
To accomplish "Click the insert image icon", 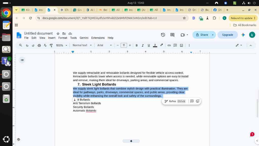I will [181, 45].
